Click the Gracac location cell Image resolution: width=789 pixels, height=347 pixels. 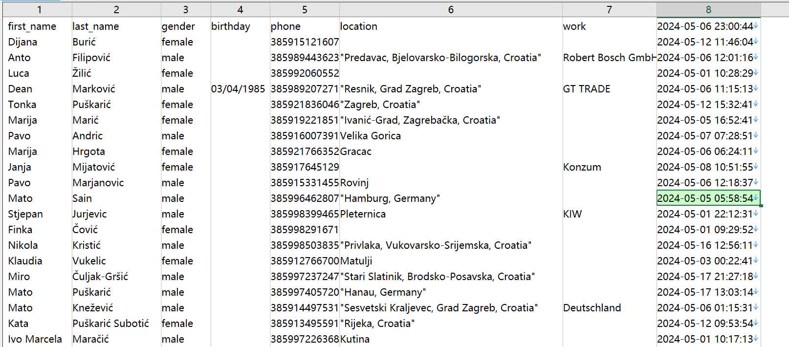451,152
